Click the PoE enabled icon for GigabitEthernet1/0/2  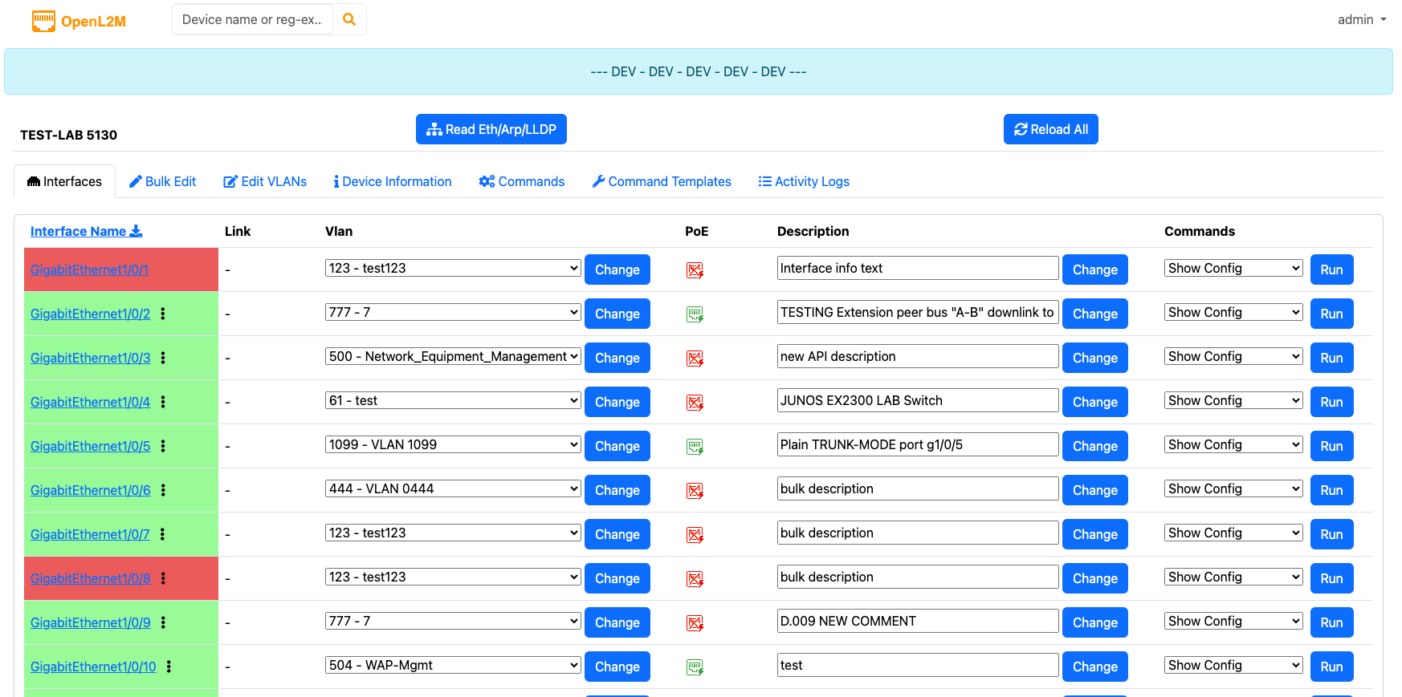[695, 314]
